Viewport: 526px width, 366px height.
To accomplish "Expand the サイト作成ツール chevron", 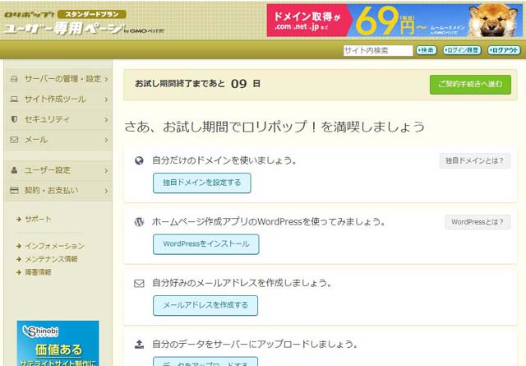I will click(106, 100).
